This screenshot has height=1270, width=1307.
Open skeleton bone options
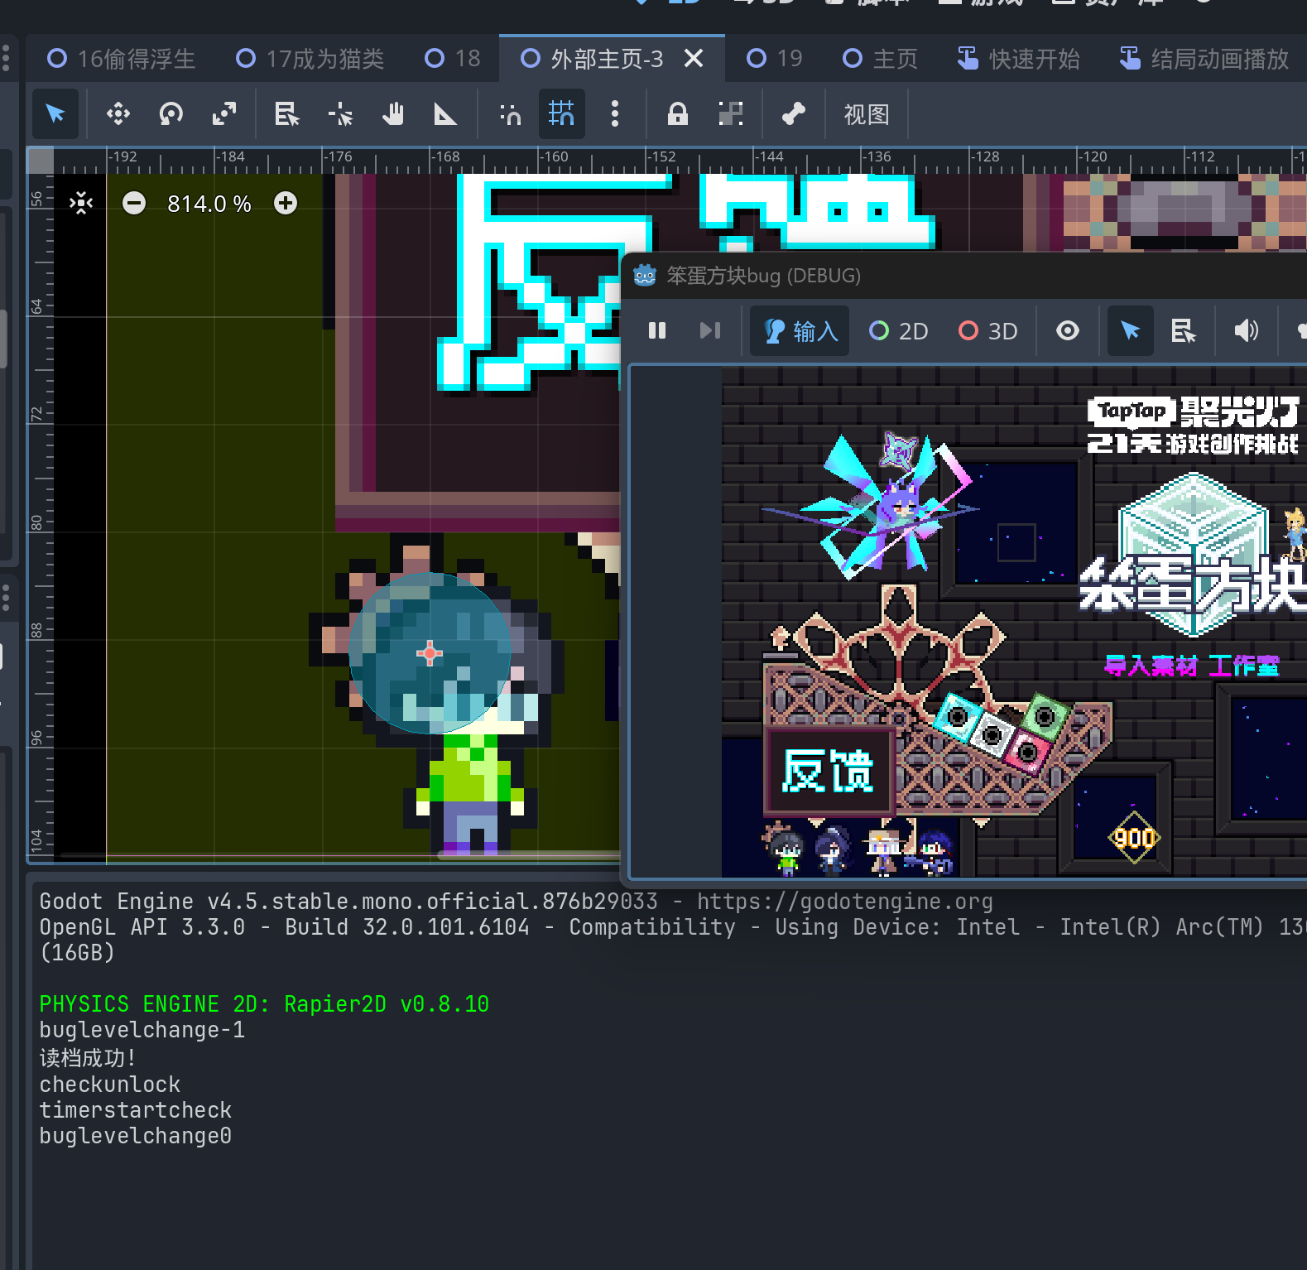(x=794, y=113)
